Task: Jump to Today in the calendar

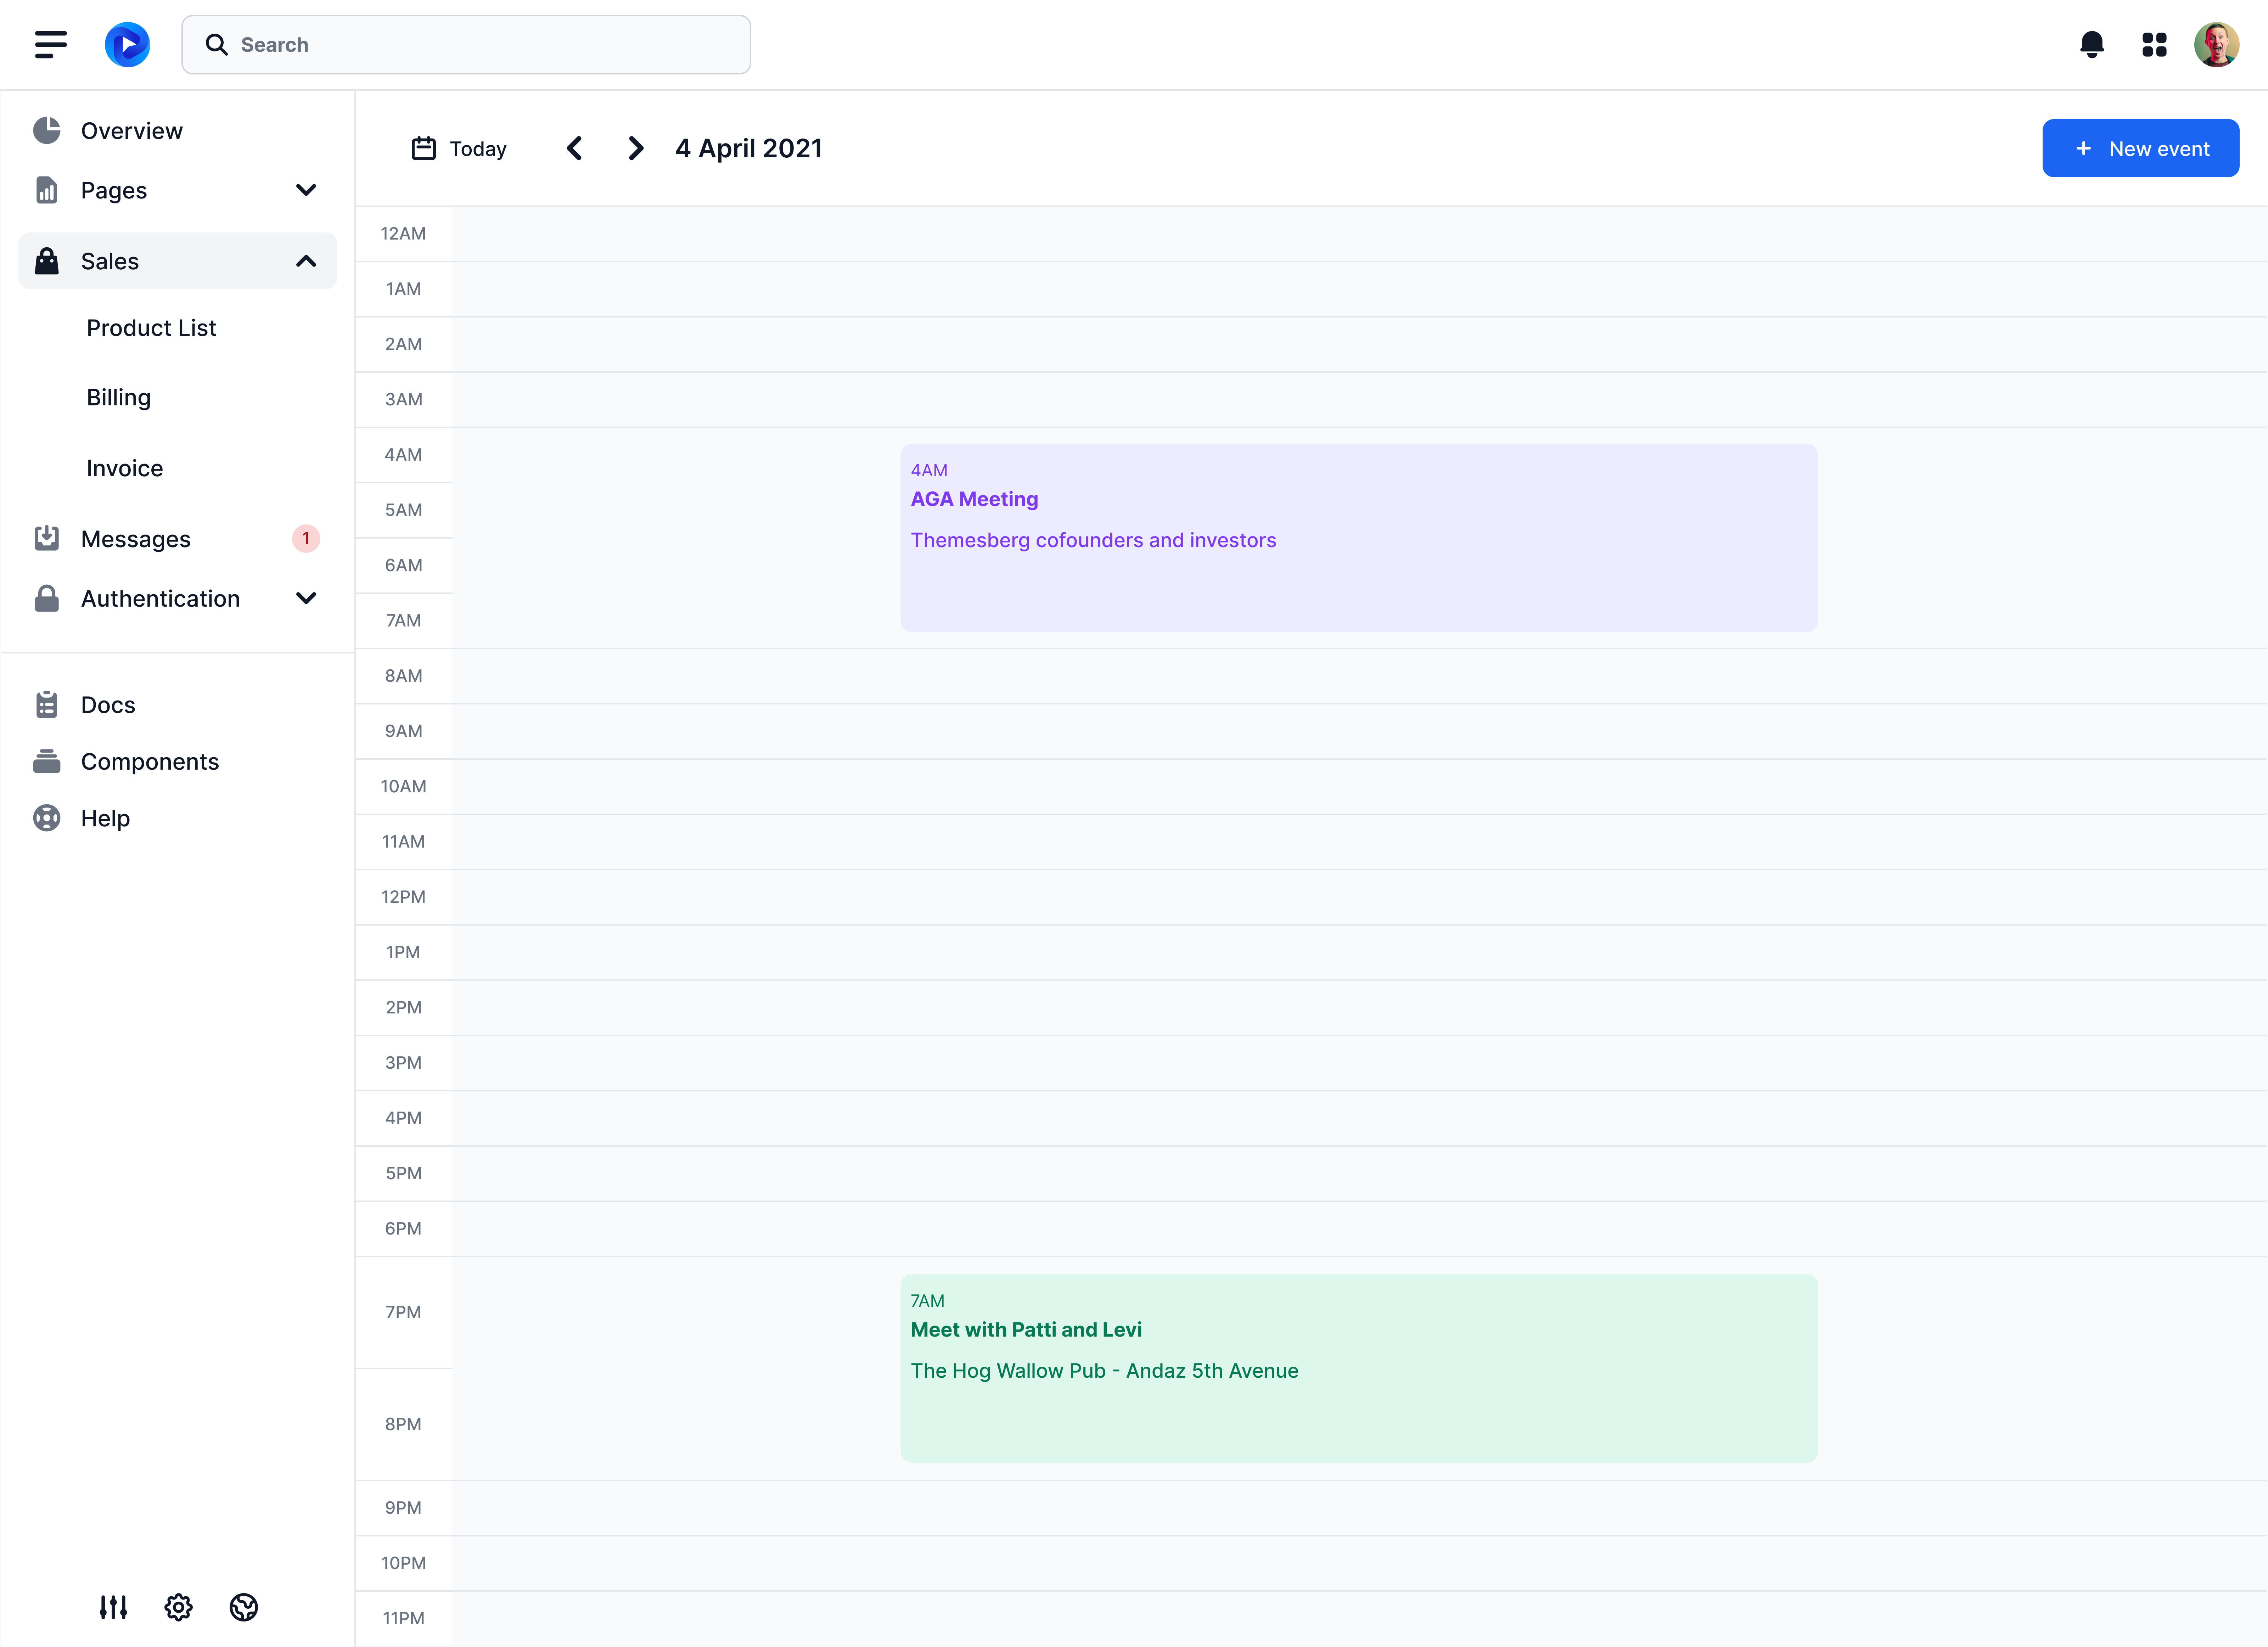Action: (x=460, y=148)
